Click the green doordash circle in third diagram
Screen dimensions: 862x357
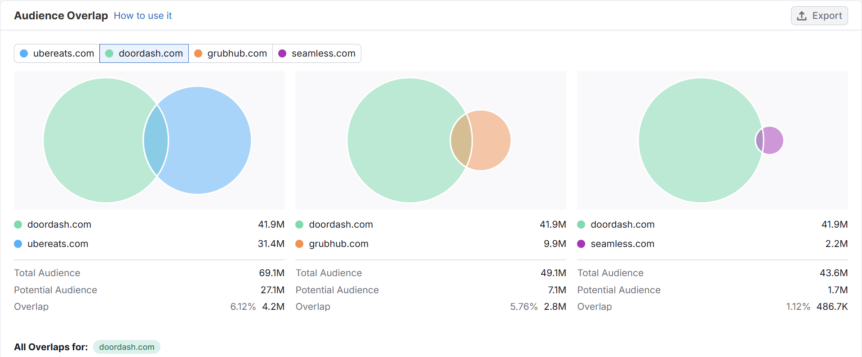pos(697,140)
